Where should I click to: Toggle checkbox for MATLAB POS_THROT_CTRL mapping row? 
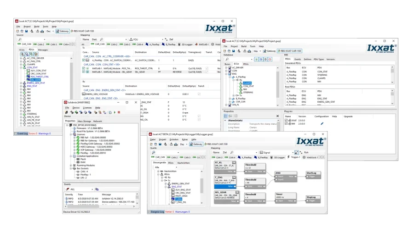[x=84, y=68]
